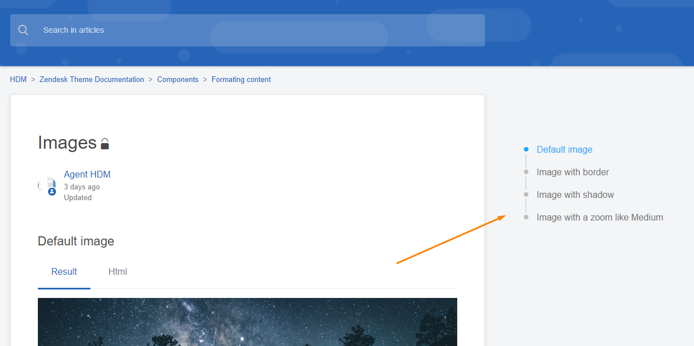Open Formating content breadcrumb link

[241, 80]
